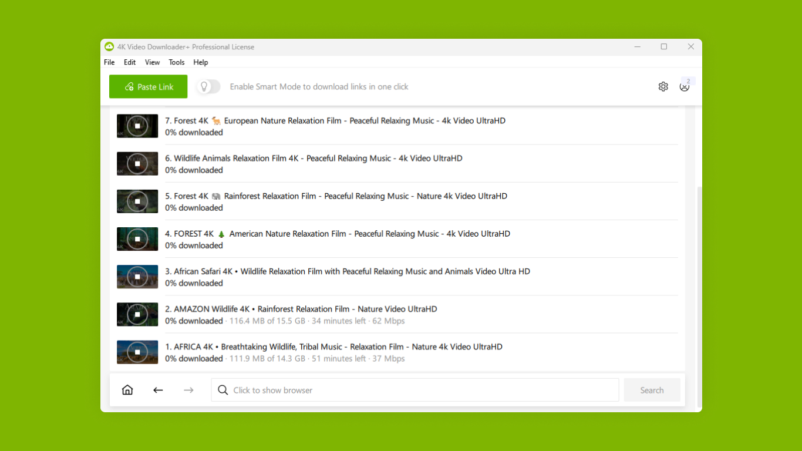Screen dimensions: 802x451
Task: Open the Help menu
Action: pyautogui.click(x=200, y=62)
